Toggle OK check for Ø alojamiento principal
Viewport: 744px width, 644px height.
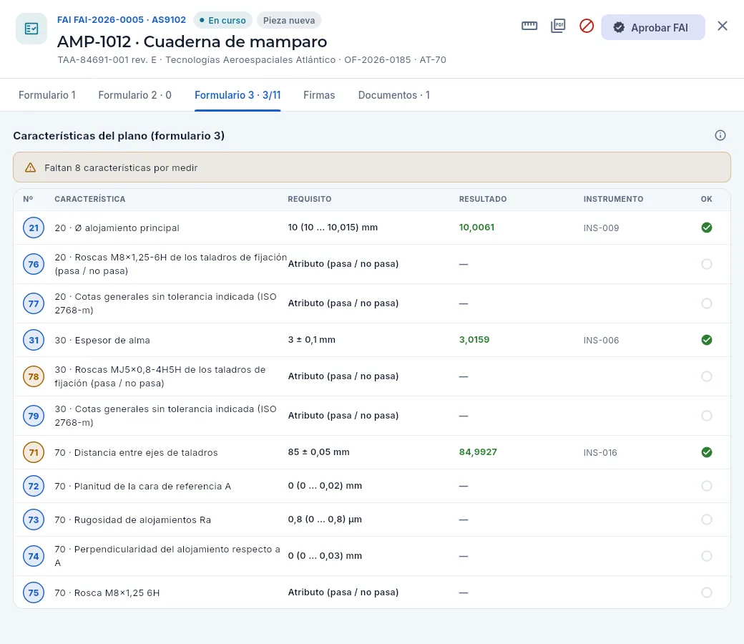coord(707,228)
